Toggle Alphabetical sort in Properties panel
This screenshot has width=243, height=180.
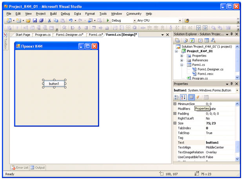(x=183, y=97)
